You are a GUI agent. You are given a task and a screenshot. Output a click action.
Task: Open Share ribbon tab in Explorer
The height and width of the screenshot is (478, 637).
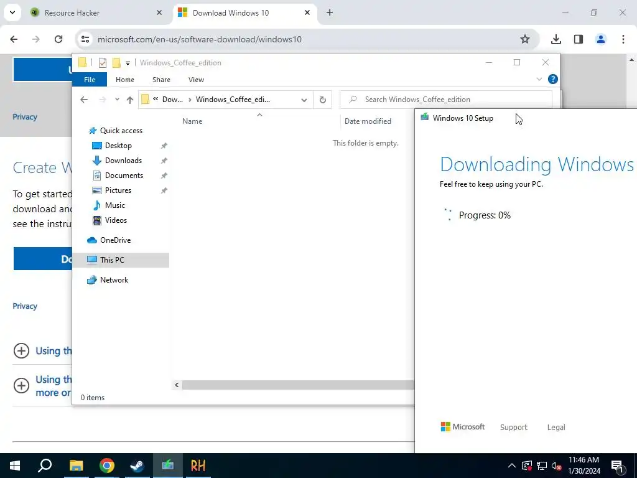coord(161,80)
